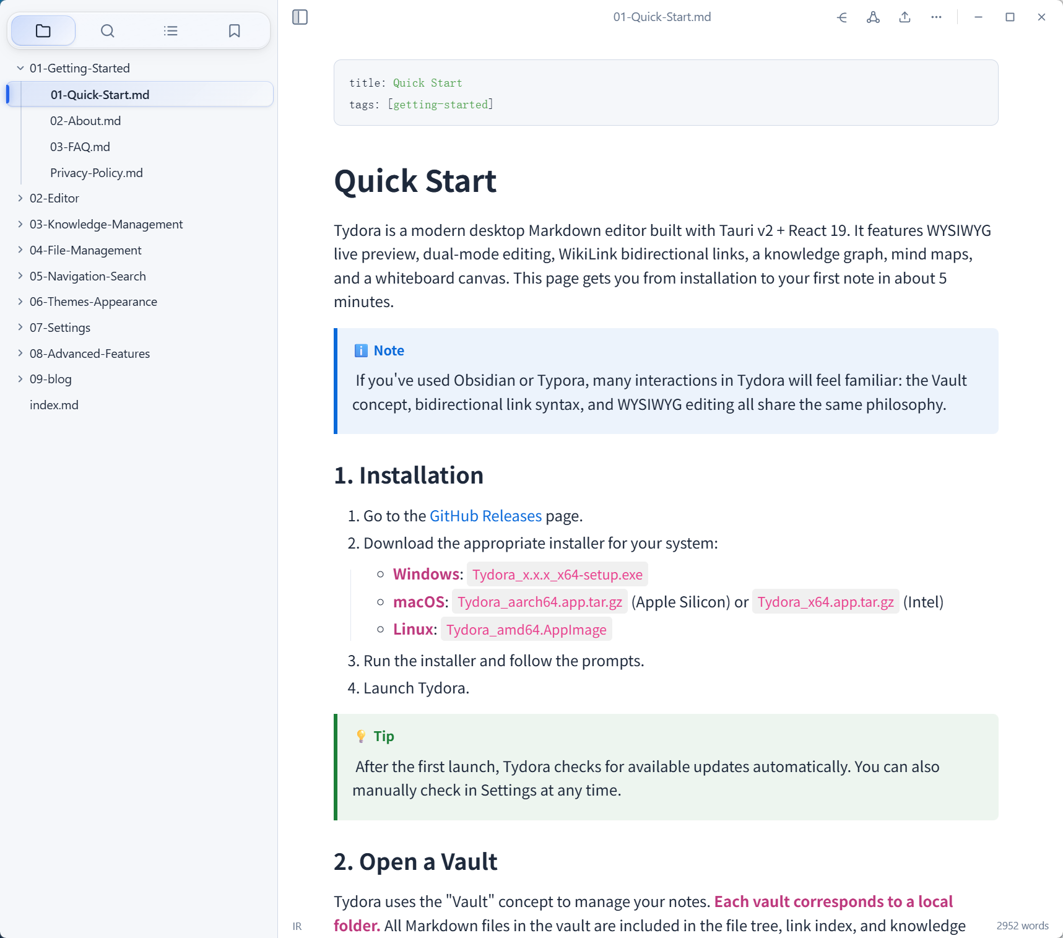
Task: Follow the GitHub Releases link
Action: pyautogui.click(x=485, y=516)
